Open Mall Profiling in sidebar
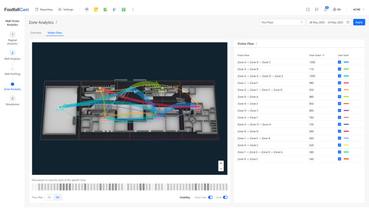 [x=12, y=74]
